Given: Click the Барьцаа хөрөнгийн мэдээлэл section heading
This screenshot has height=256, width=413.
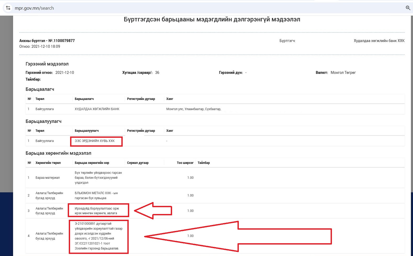Looking at the screenshot, I should (58, 153).
